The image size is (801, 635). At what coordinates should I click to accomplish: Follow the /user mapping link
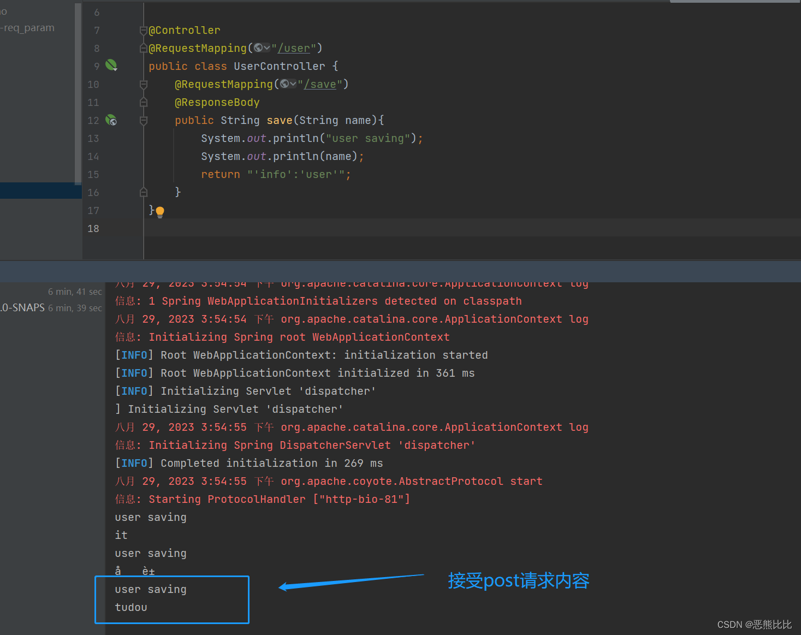(x=294, y=48)
